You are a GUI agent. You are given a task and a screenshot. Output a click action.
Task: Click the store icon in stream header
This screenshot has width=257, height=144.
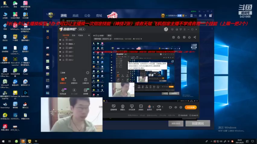[184, 37]
